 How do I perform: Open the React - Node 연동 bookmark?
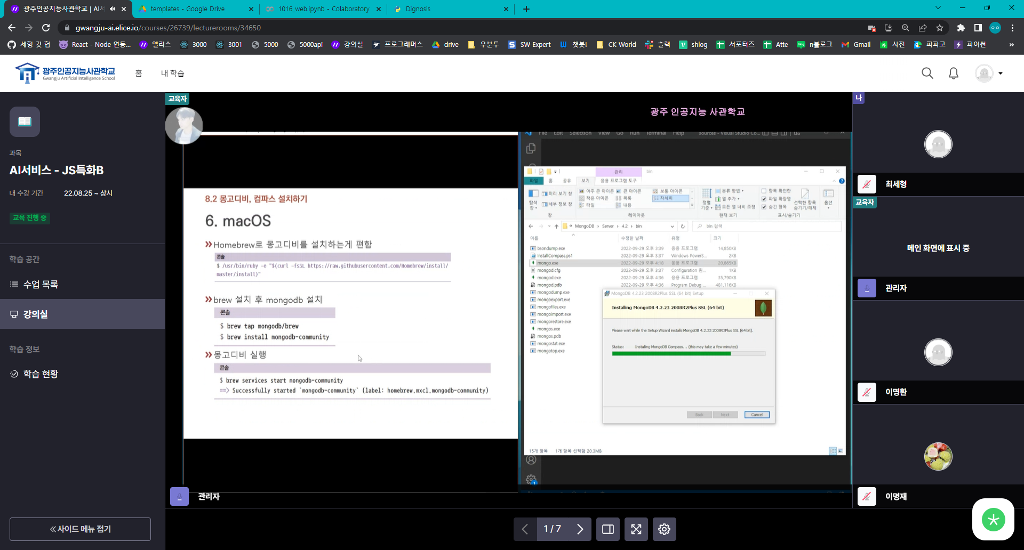pyautogui.click(x=94, y=45)
